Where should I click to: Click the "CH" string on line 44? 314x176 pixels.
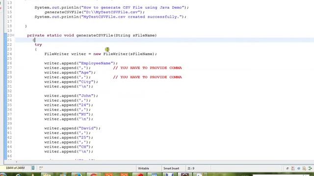tap(84, 147)
